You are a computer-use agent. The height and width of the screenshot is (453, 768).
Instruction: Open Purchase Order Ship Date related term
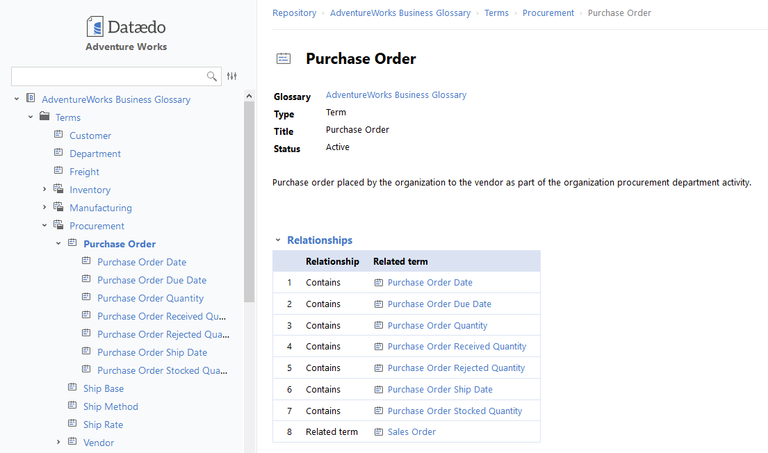pos(440,390)
